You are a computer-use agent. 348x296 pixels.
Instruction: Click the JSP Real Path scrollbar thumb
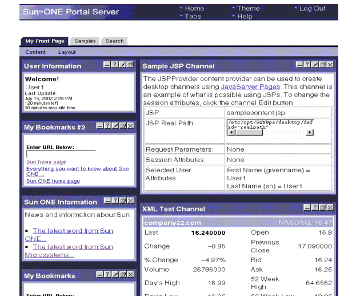(x=249, y=133)
